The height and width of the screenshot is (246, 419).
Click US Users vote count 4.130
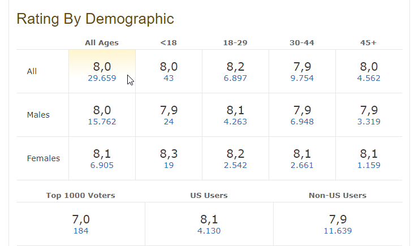pyautogui.click(x=209, y=231)
